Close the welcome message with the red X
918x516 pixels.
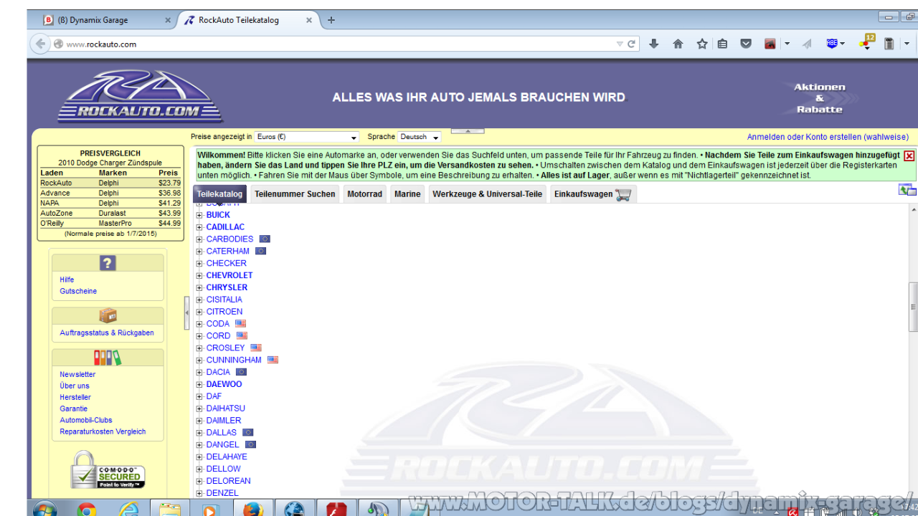[909, 156]
